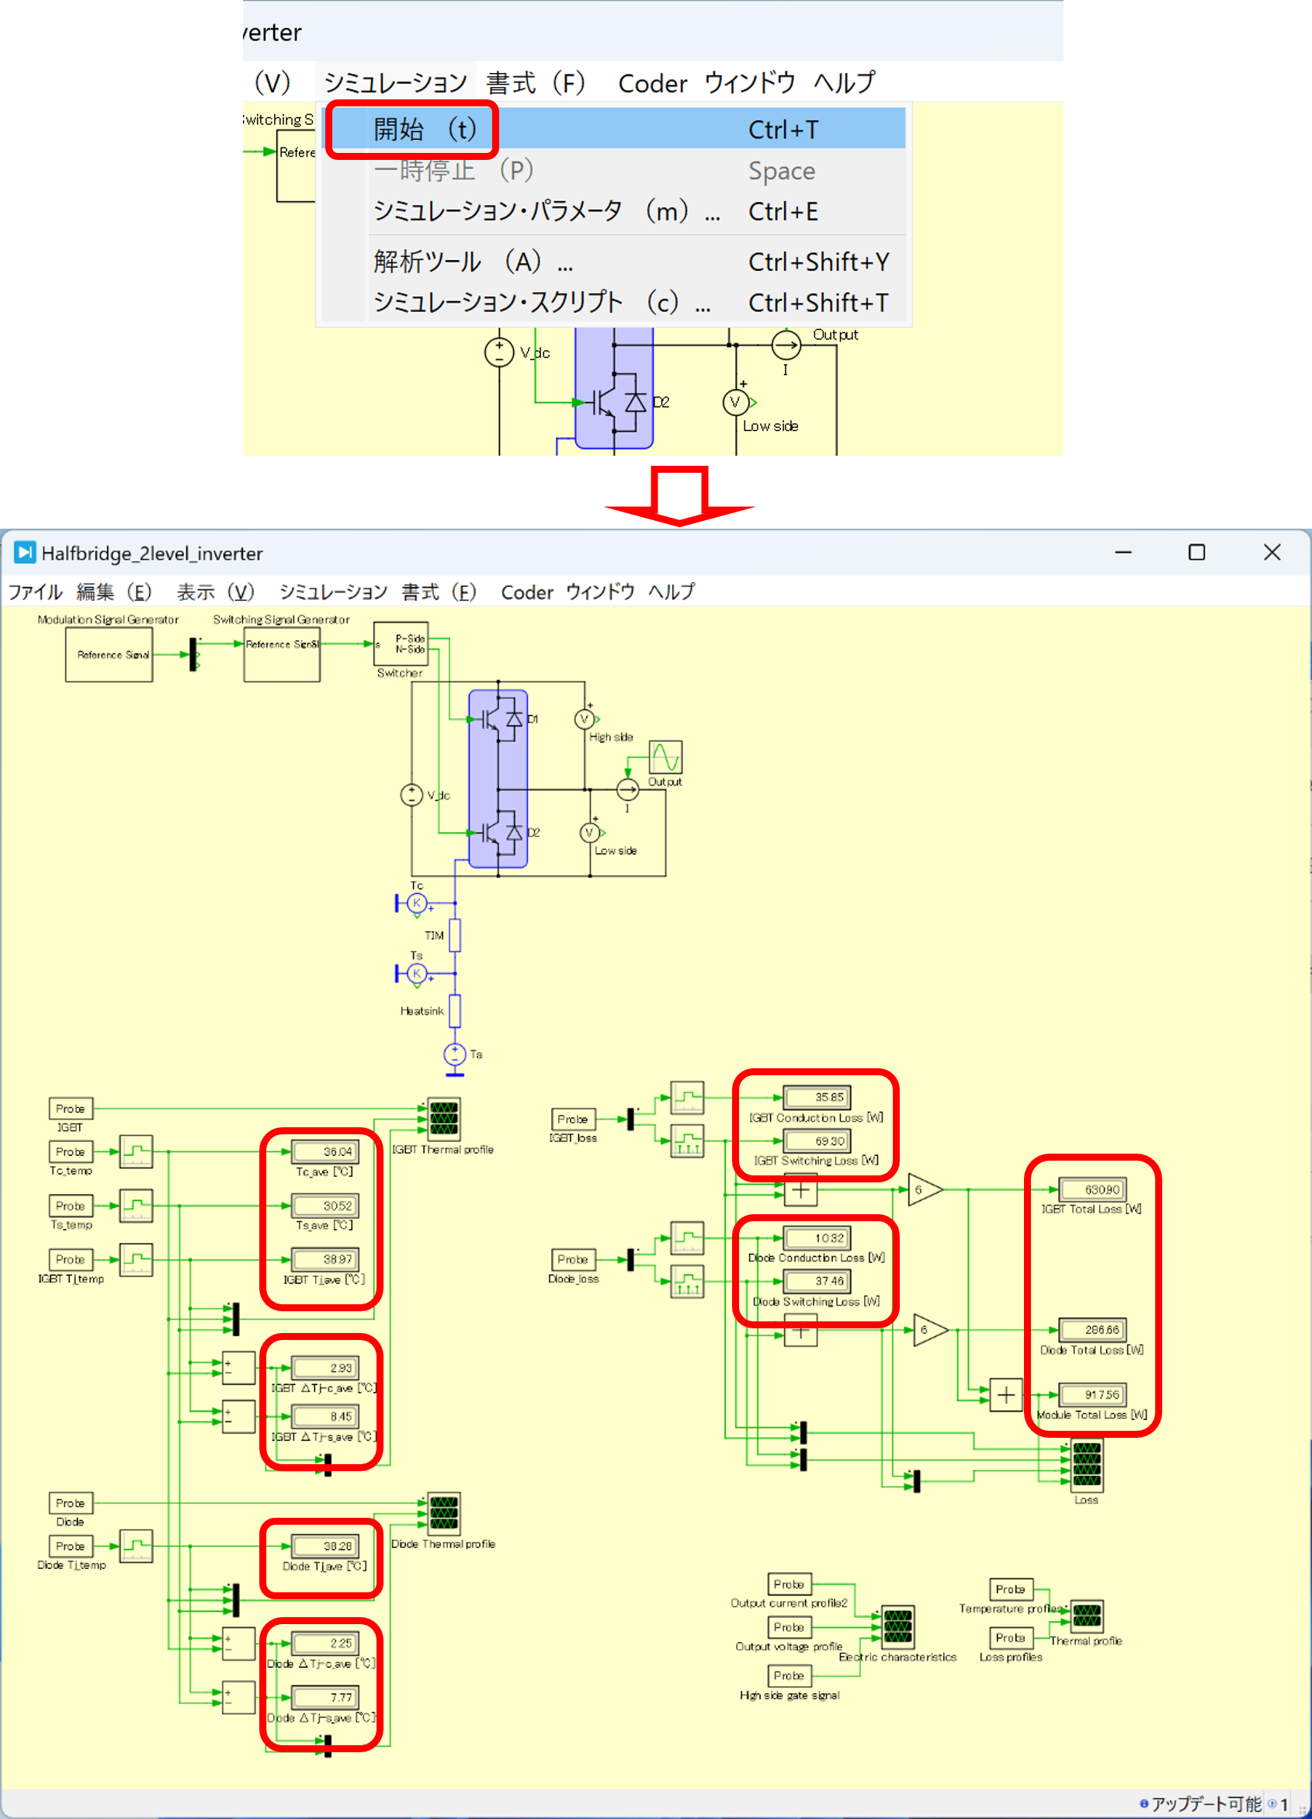The image size is (1312, 1819).
Task: Select the High side voltmeter
Action: (x=585, y=720)
